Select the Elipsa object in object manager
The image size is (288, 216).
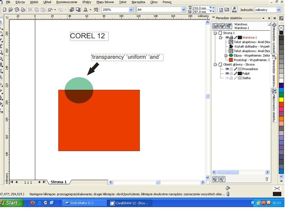click(x=245, y=55)
